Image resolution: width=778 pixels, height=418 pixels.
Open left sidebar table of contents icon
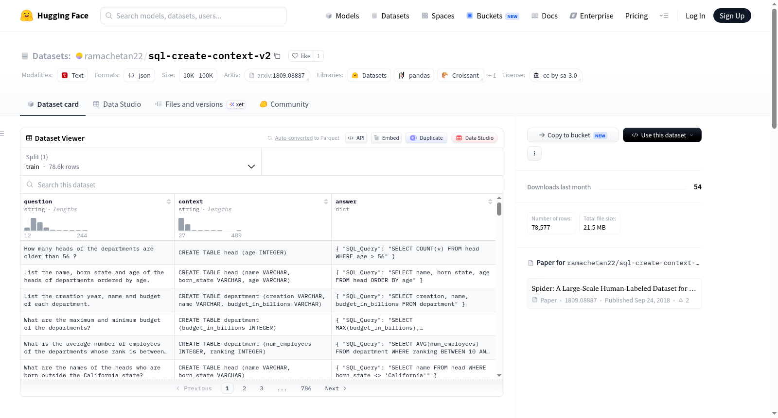[2, 134]
